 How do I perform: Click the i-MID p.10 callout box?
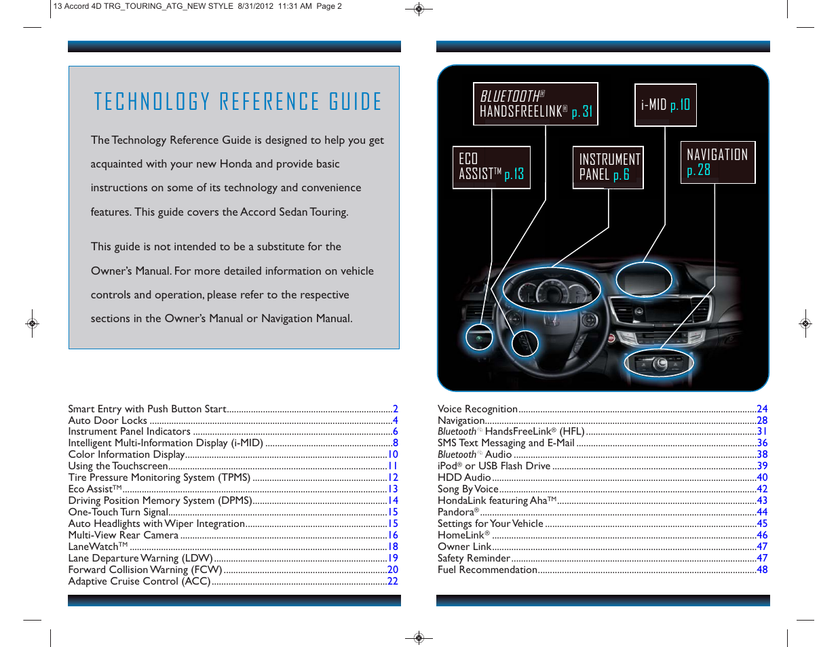[x=666, y=104]
